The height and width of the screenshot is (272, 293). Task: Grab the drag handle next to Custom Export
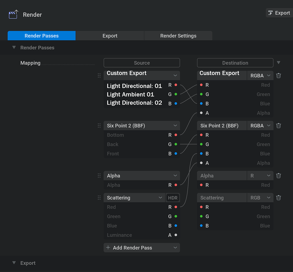pyautogui.click(x=99, y=75)
